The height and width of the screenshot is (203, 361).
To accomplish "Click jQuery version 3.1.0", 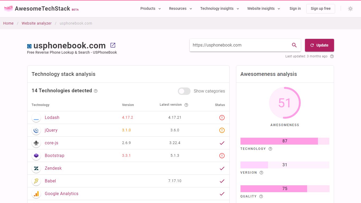I will click(126, 130).
